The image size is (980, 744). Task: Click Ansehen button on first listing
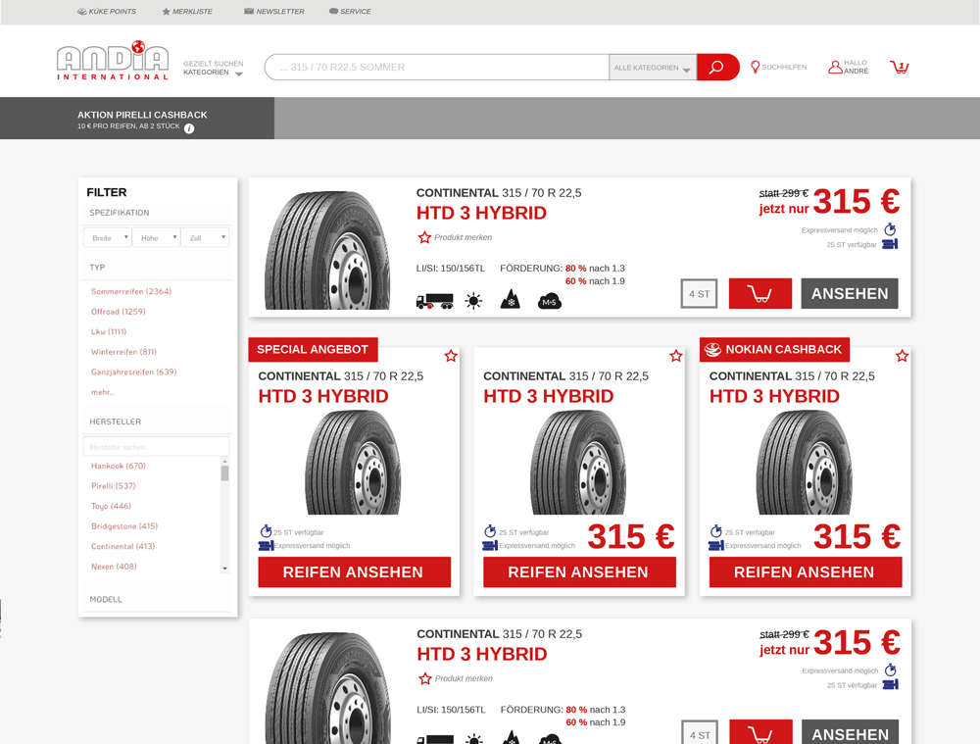(x=850, y=293)
